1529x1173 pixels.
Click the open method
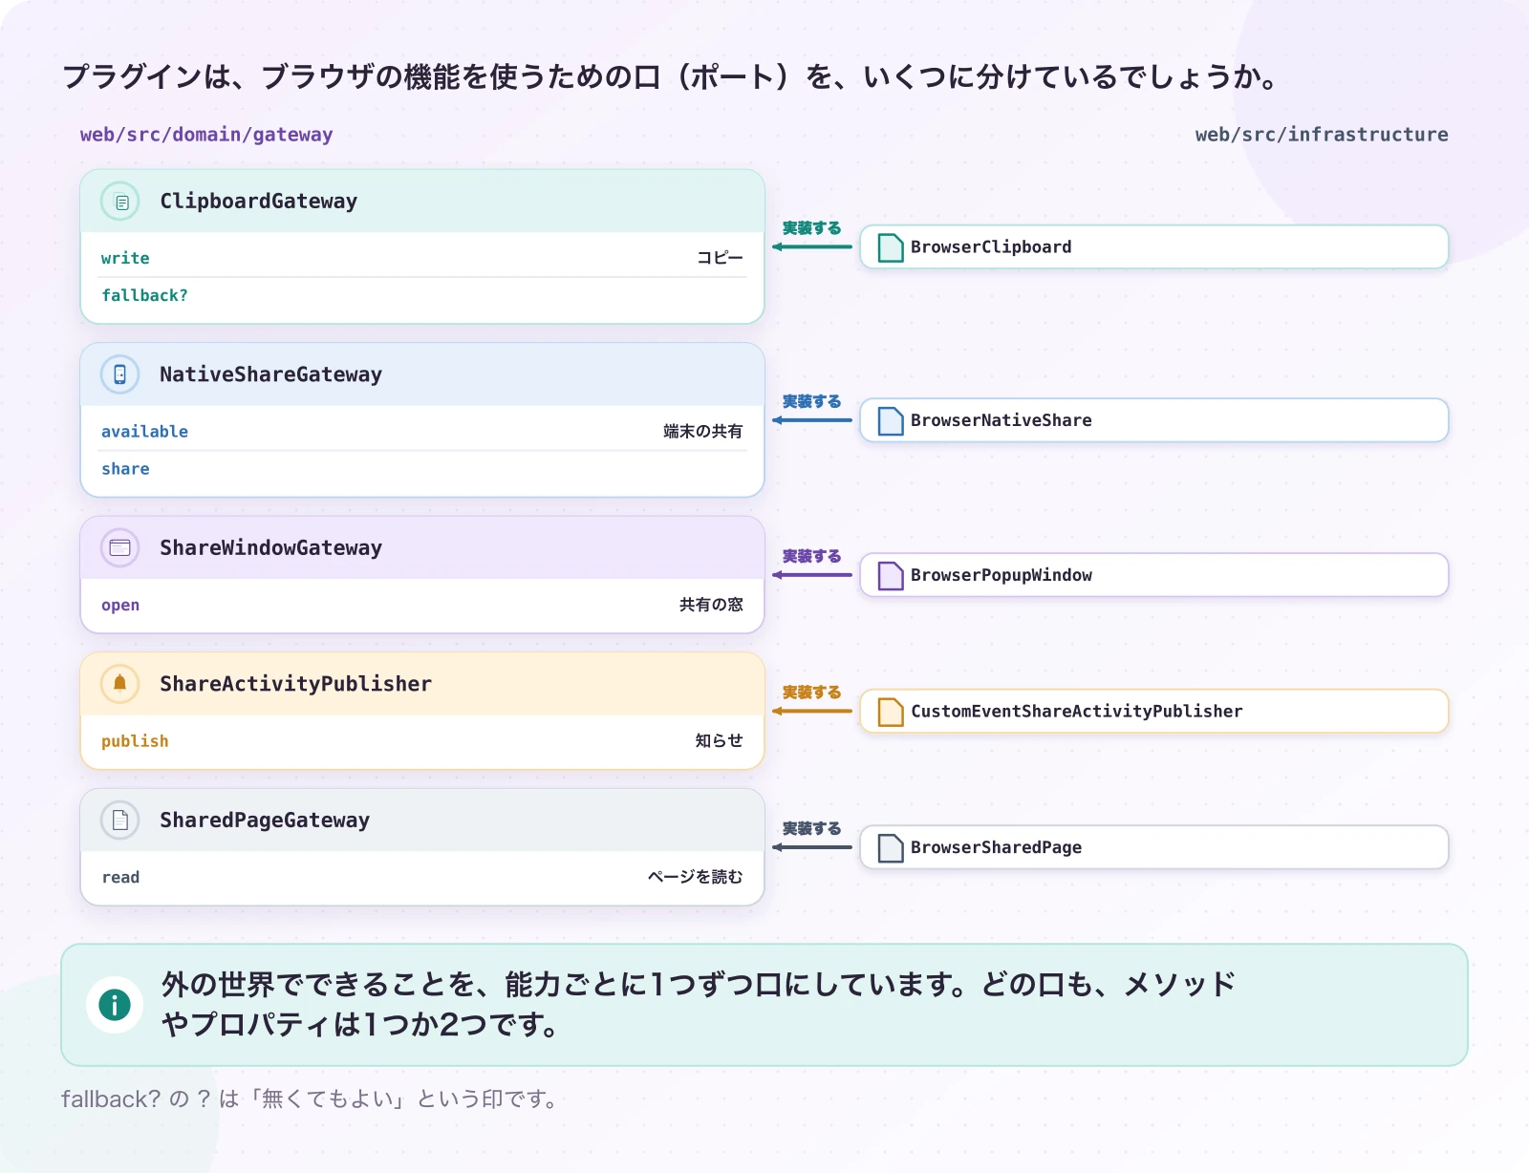120,606
